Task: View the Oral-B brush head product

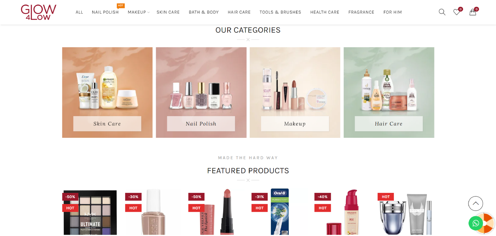Action: (x=280, y=212)
